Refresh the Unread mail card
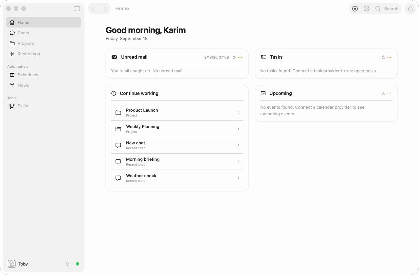 [234, 57]
